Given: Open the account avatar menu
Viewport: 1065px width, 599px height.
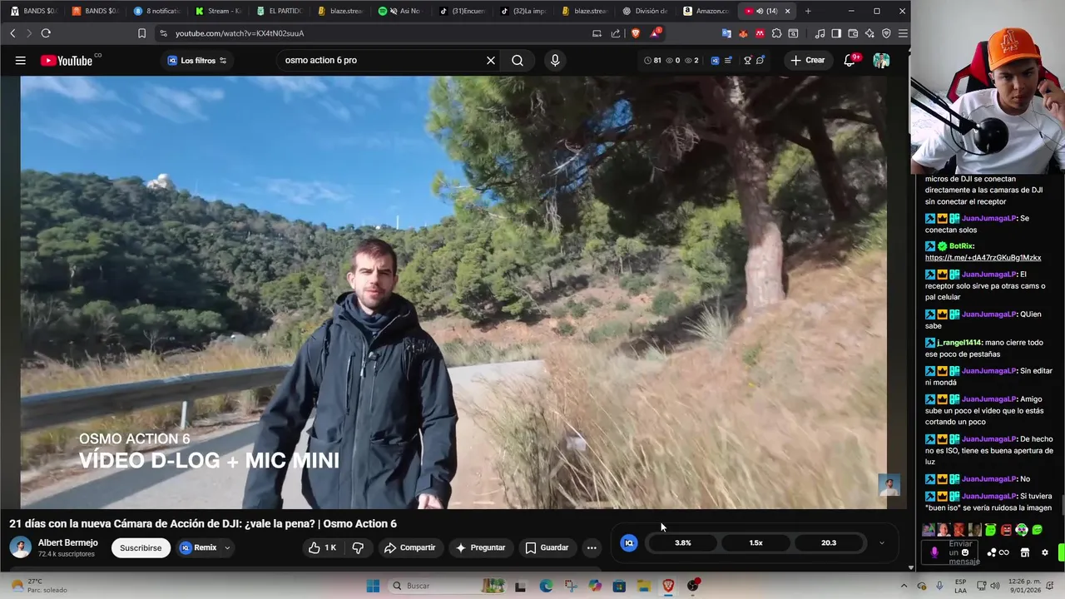Looking at the screenshot, I should [881, 61].
